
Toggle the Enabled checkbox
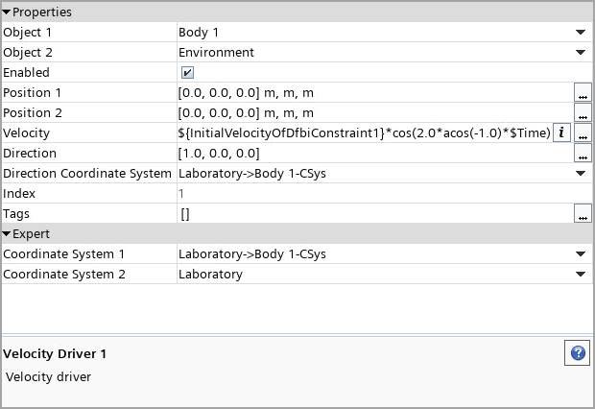coord(188,73)
